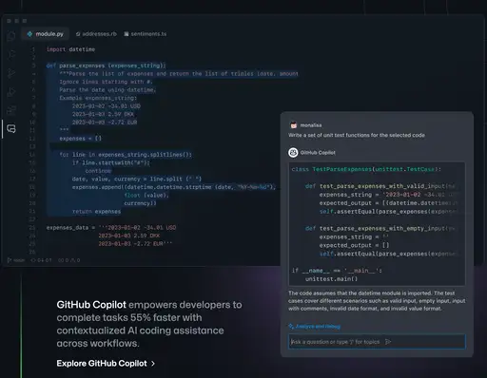Click the 'GitHub Copilot empowers developers' headline
Viewport: 487px width, 378px height.
point(149,324)
